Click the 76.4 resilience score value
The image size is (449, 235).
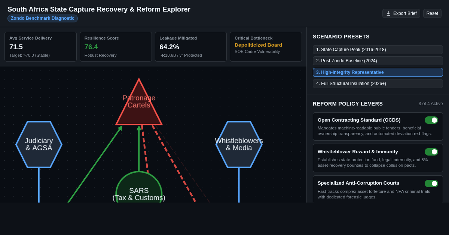coord(91,47)
